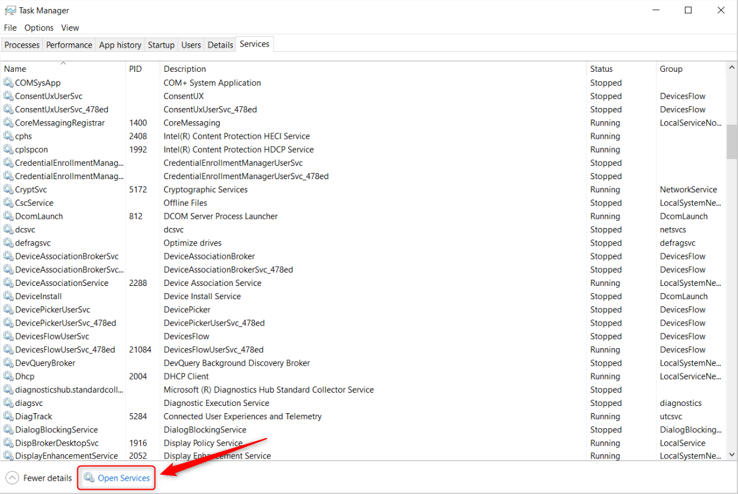
Task: Click the gear icon beside DevicePickerUserSvc_478ed
Action: point(8,323)
